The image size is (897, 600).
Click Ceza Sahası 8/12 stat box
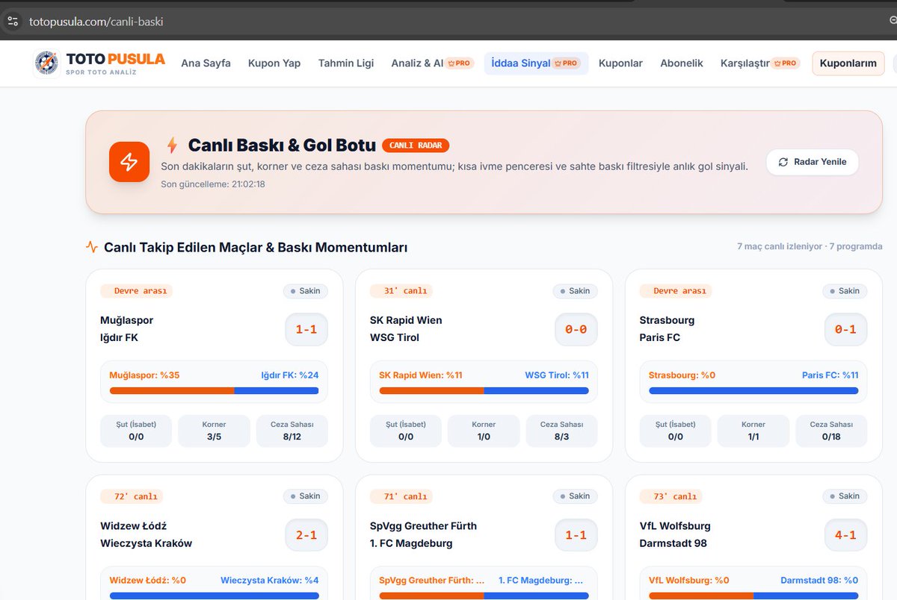(292, 431)
